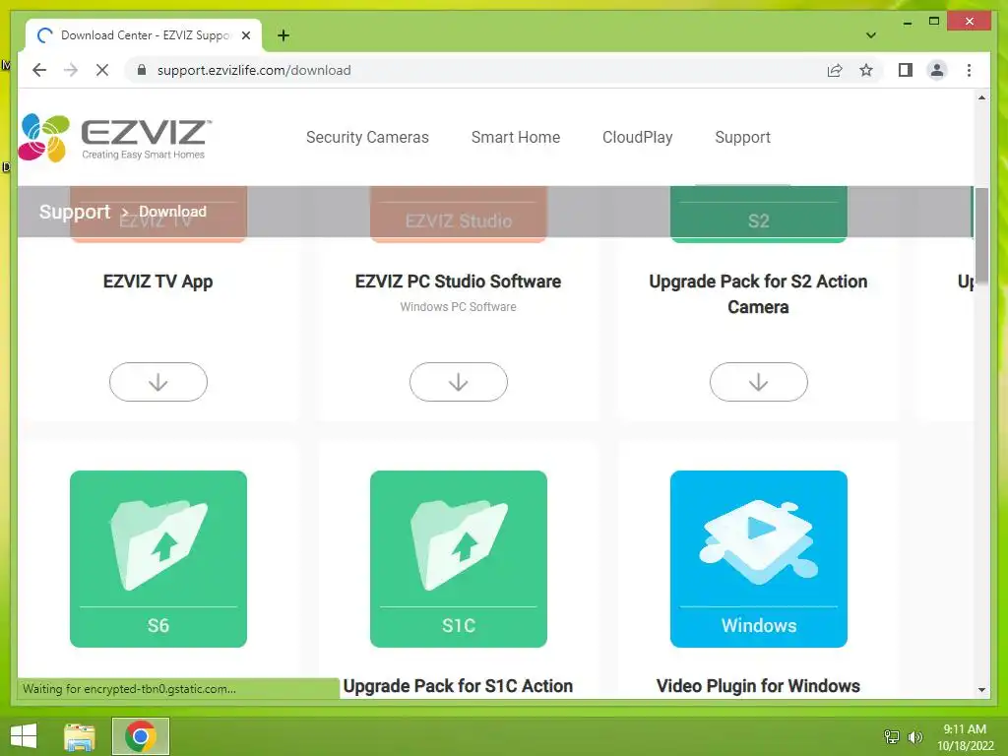Open Support menu
The height and width of the screenshot is (756, 1008).
coord(742,137)
